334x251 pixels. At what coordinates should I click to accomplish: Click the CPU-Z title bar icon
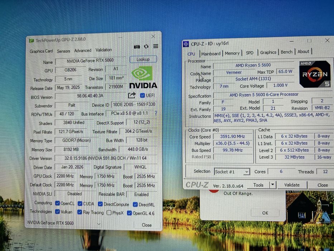click(x=186, y=44)
